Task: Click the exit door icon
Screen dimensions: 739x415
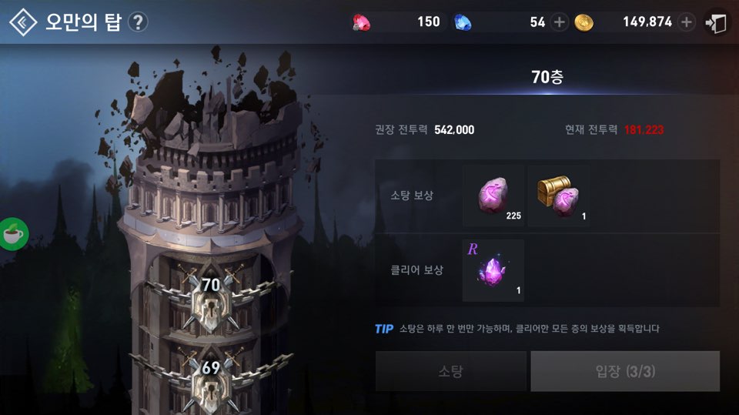Action: (715, 22)
